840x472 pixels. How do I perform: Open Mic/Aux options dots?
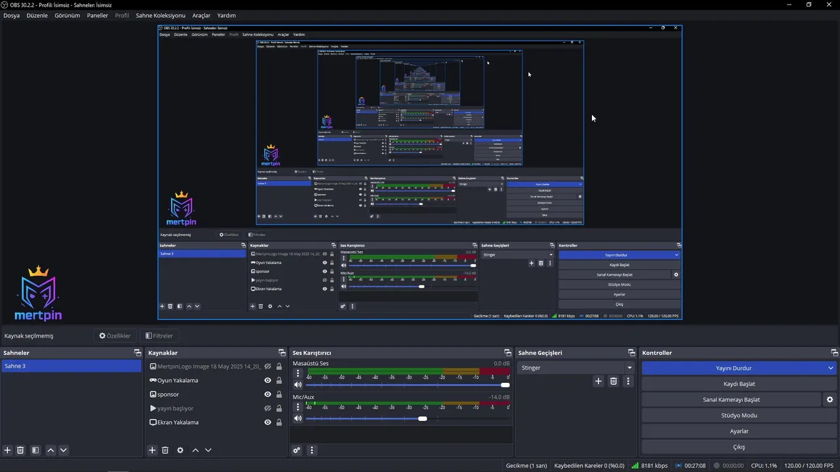click(x=298, y=406)
